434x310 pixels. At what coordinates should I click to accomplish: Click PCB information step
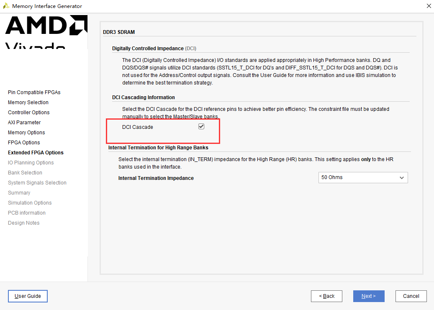click(26, 213)
